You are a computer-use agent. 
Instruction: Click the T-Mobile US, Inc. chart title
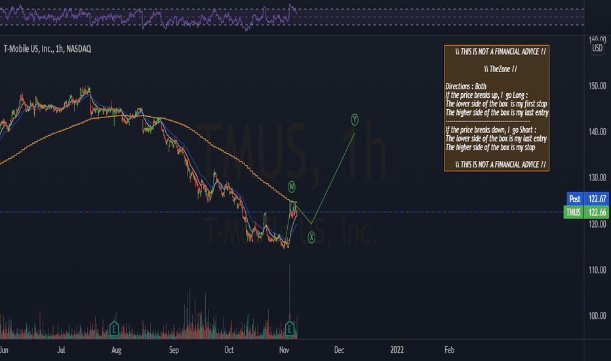pyautogui.click(x=48, y=49)
